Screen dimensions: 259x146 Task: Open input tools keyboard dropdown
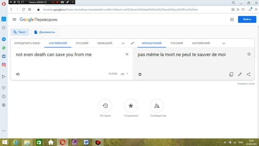click(127, 73)
